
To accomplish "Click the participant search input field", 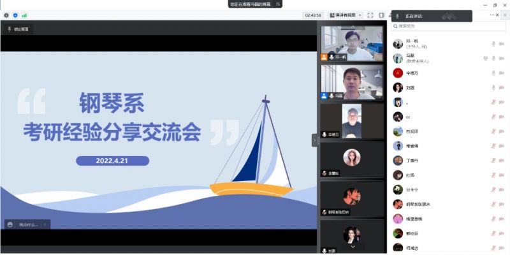I will 449,26.
